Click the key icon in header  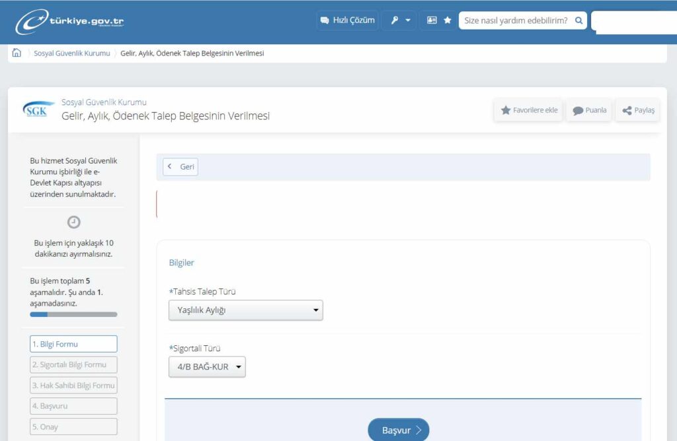tap(395, 20)
